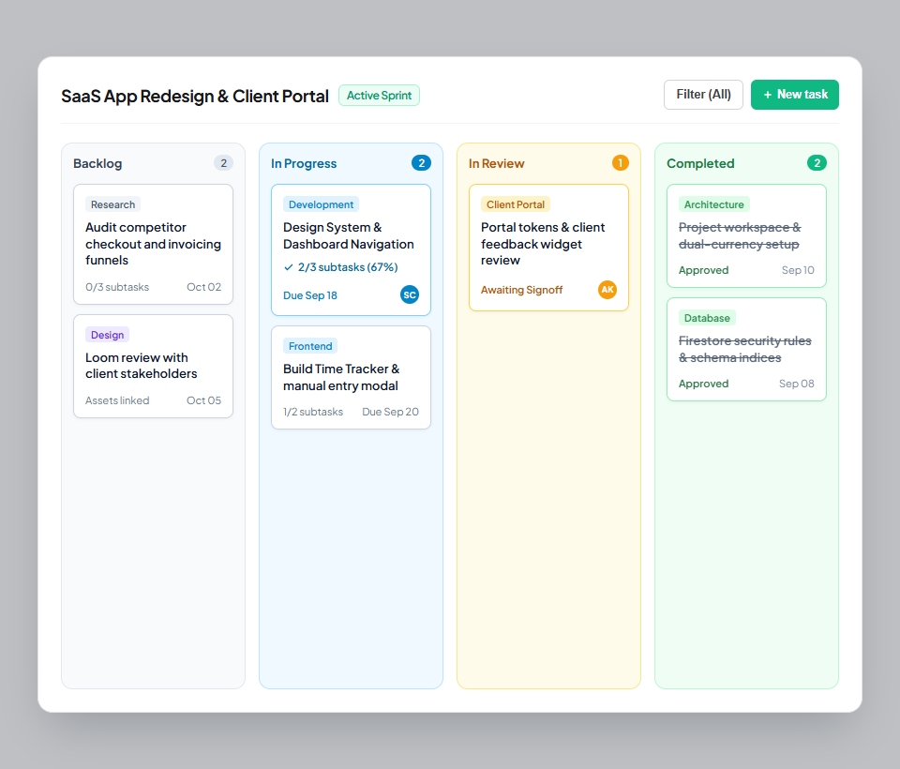Viewport: 900px width, 769px height.
Task: Click the Active Sprint badge
Action: [379, 96]
